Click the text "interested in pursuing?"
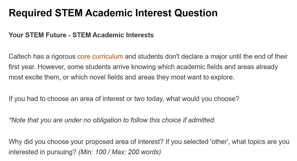 pos(42,152)
